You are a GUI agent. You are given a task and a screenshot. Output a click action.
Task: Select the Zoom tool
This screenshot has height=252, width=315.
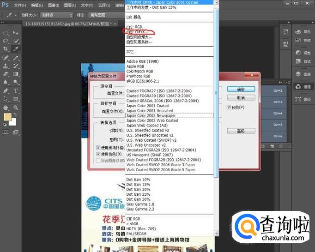(16, 108)
